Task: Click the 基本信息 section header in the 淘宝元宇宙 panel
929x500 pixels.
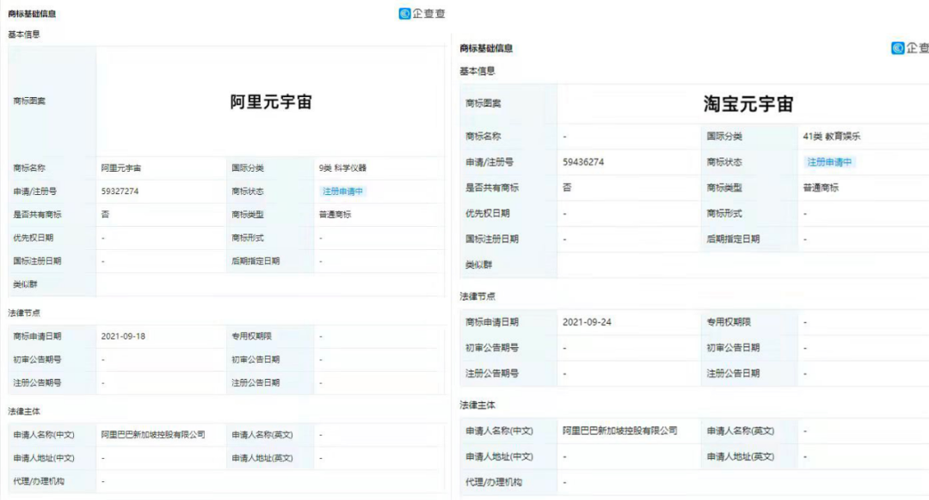Action: (477, 70)
